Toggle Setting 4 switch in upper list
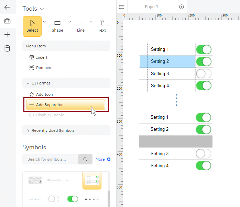The width and height of the screenshot is (240, 207). 204,85
